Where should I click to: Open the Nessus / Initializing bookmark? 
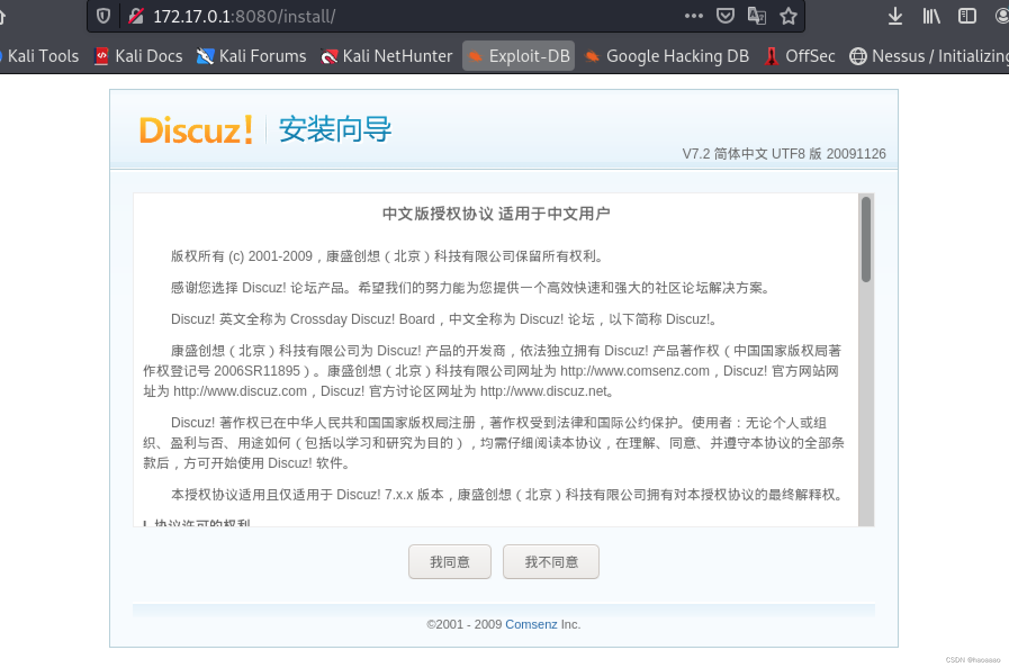coord(929,56)
